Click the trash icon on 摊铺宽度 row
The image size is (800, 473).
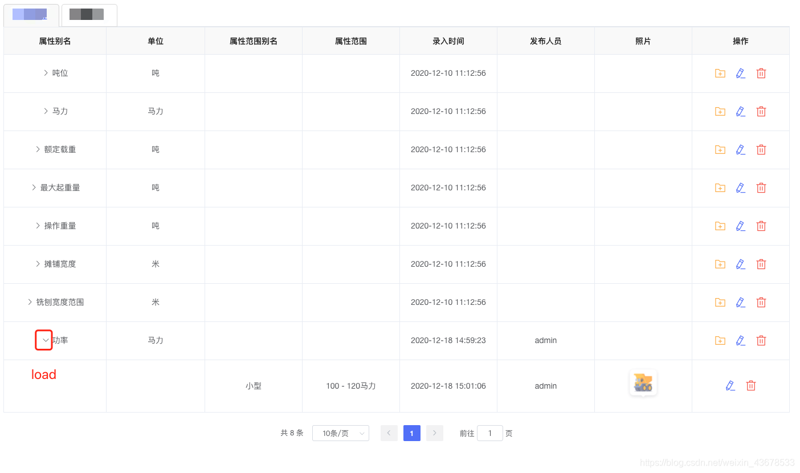761,264
